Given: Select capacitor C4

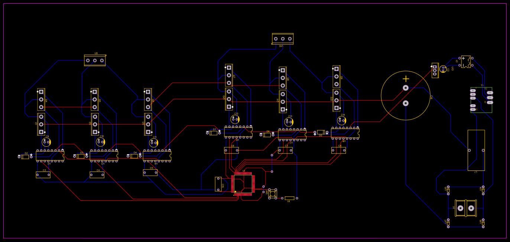Looking at the screenshot, I should click(x=97, y=175).
